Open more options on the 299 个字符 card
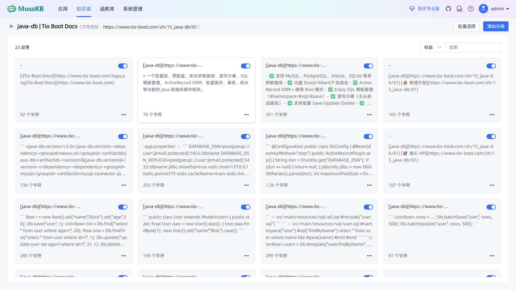This screenshot has width=516, height=290. pos(369,256)
